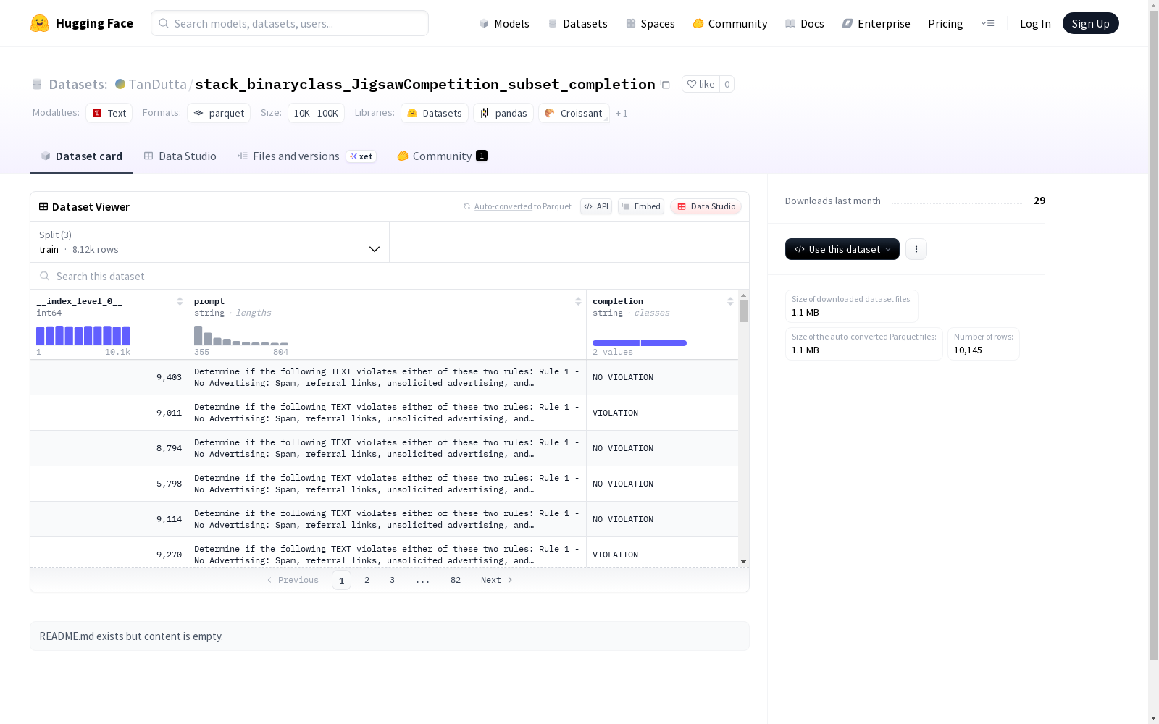Screen dimensions: 1159x724
Task: Click the completion classes distribution bar
Action: pyautogui.click(x=640, y=343)
